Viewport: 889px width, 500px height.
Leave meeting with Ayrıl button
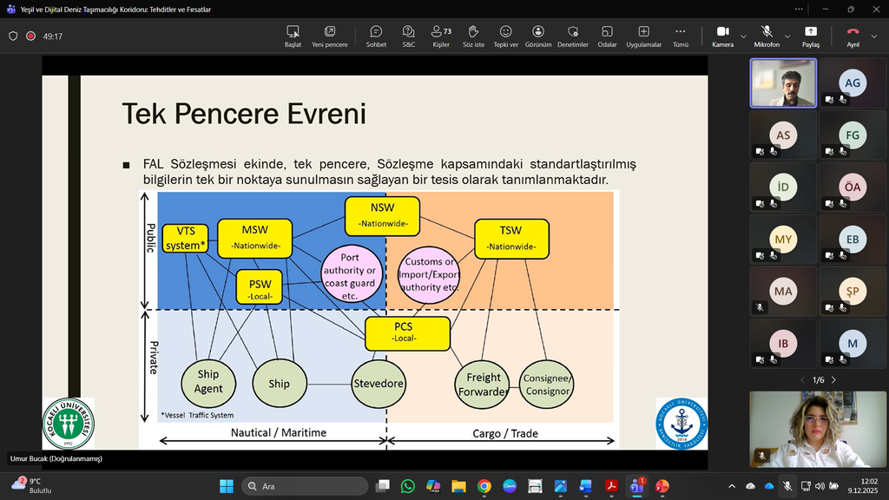[852, 36]
